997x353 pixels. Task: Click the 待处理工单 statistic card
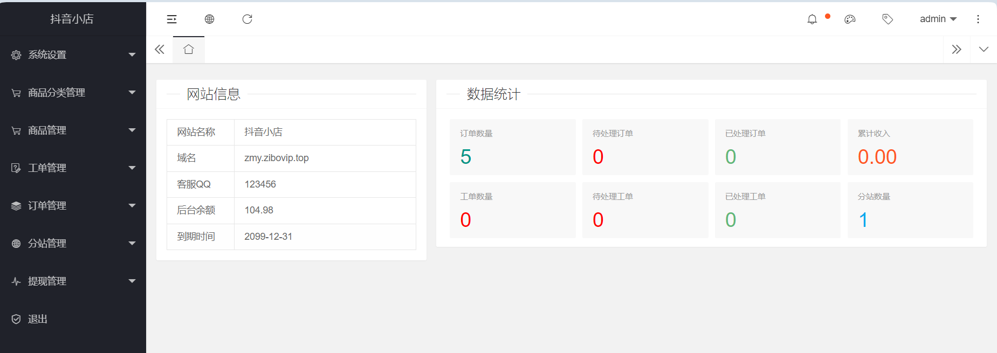(x=645, y=210)
